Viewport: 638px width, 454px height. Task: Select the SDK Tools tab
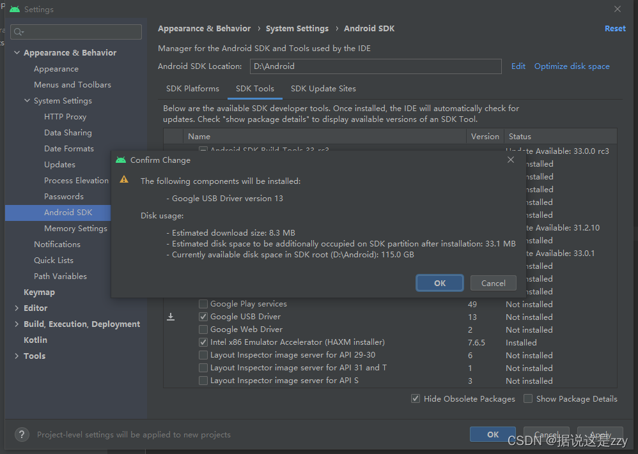tap(254, 89)
